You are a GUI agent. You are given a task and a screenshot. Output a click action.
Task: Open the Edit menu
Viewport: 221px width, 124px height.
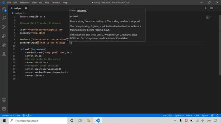click(15, 2)
